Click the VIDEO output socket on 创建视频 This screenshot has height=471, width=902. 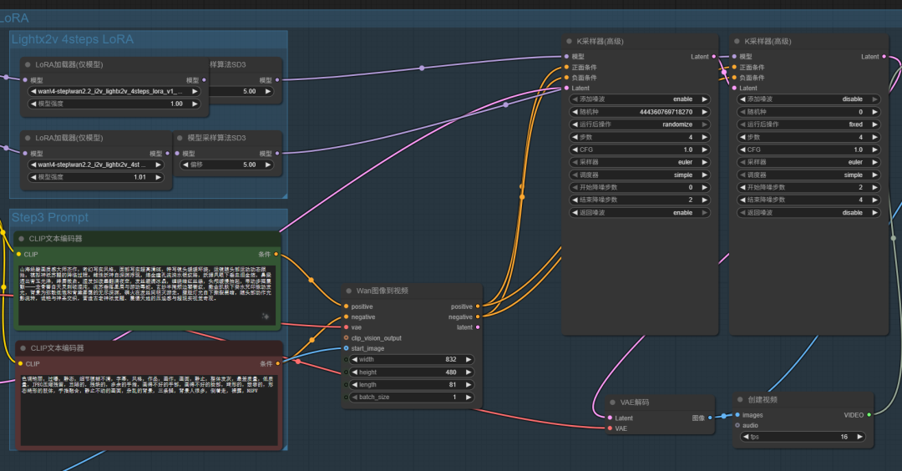[x=869, y=415]
